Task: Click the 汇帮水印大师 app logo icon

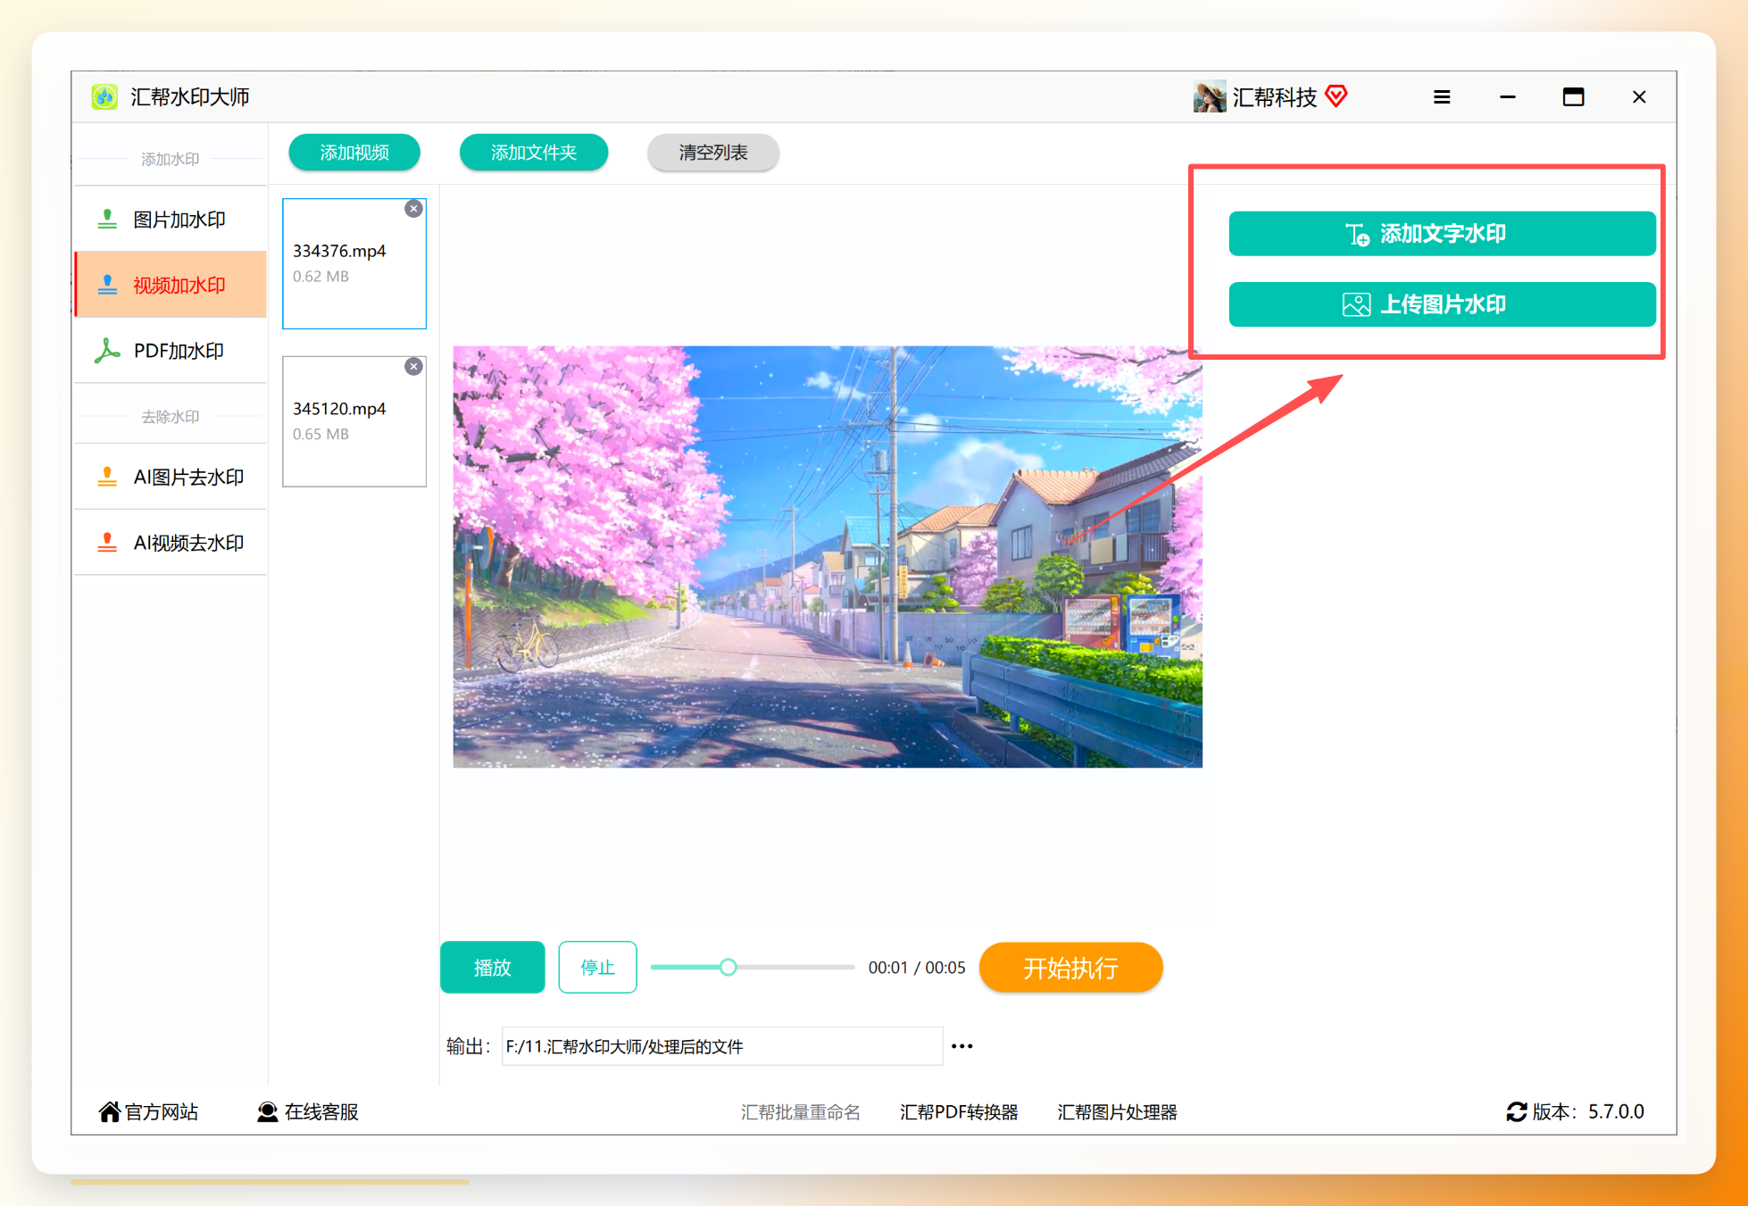Action: (104, 96)
